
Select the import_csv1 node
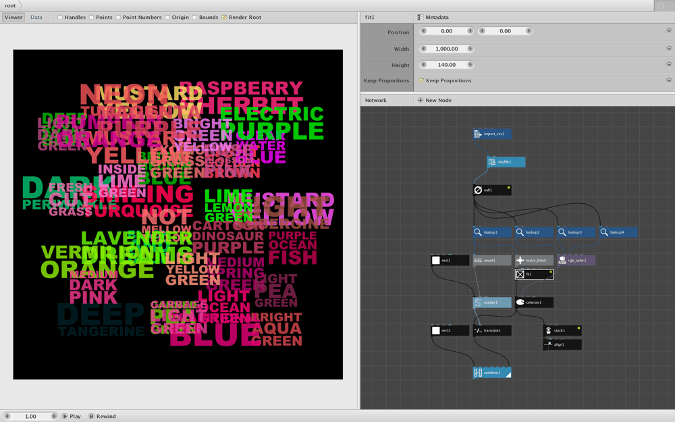(x=492, y=134)
